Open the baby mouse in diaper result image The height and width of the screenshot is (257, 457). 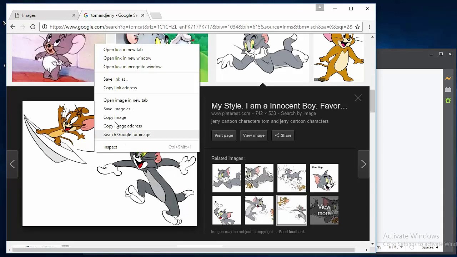coord(53,58)
